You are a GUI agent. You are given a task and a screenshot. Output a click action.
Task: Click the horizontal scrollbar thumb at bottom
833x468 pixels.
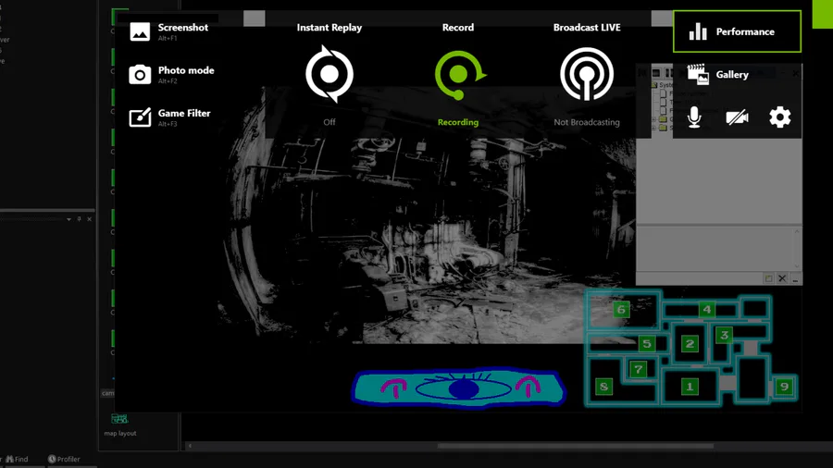[x=576, y=446]
